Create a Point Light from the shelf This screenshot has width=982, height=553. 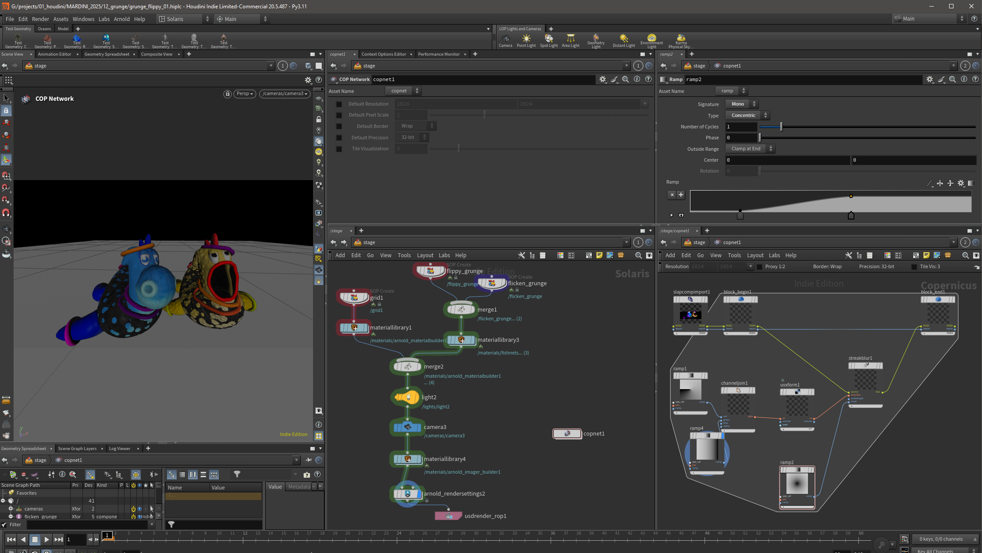[x=526, y=41]
